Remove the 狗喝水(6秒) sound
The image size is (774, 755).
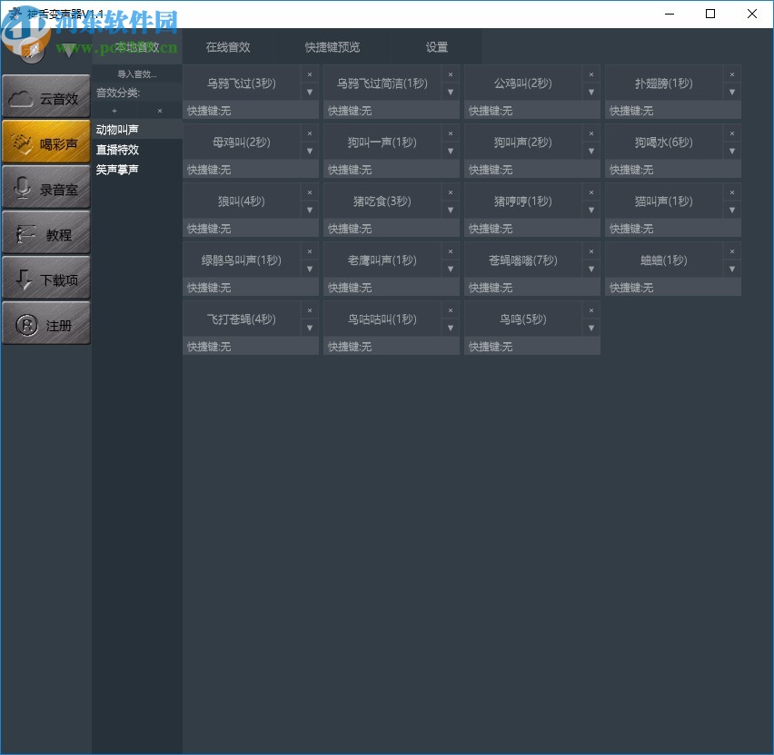point(732,133)
